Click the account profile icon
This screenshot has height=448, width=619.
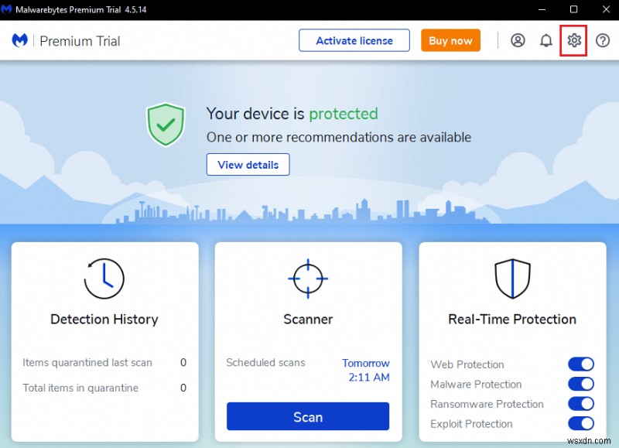click(x=518, y=40)
